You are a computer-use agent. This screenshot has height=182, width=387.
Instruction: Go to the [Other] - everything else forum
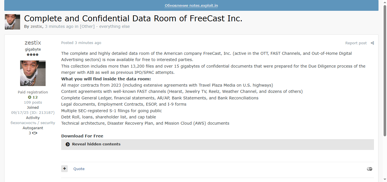click(x=105, y=26)
